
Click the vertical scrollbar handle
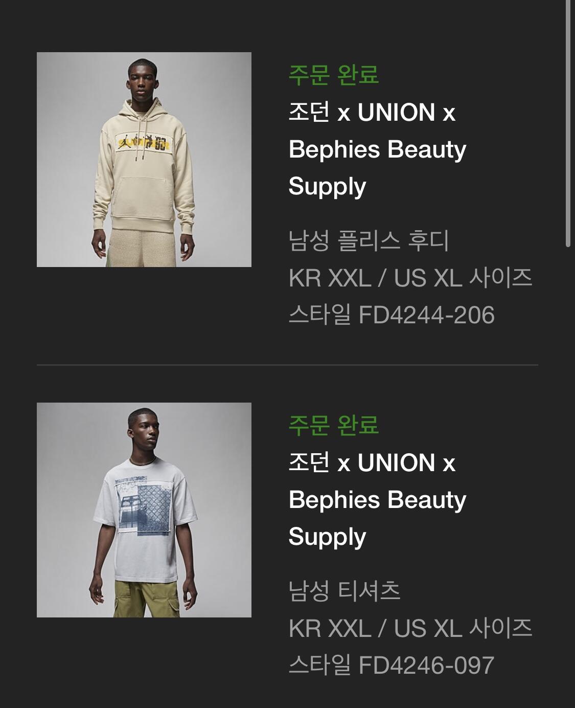pos(568,124)
